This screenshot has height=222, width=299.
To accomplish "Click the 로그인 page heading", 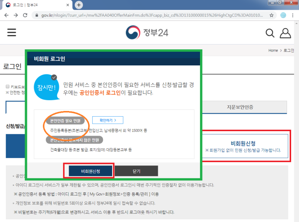I will tap(12, 67).
